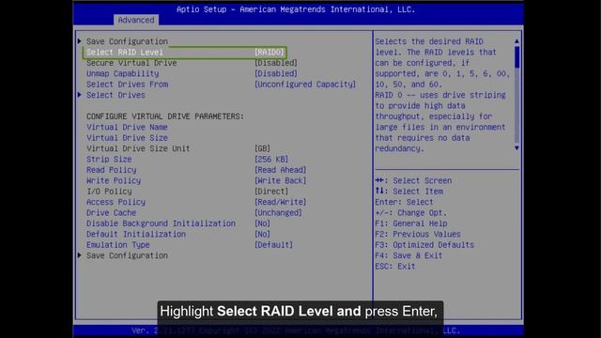This screenshot has width=601, height=338.
Task: Change Secure Virtual Drive [Disabled] value
Action: pos(276,63)
